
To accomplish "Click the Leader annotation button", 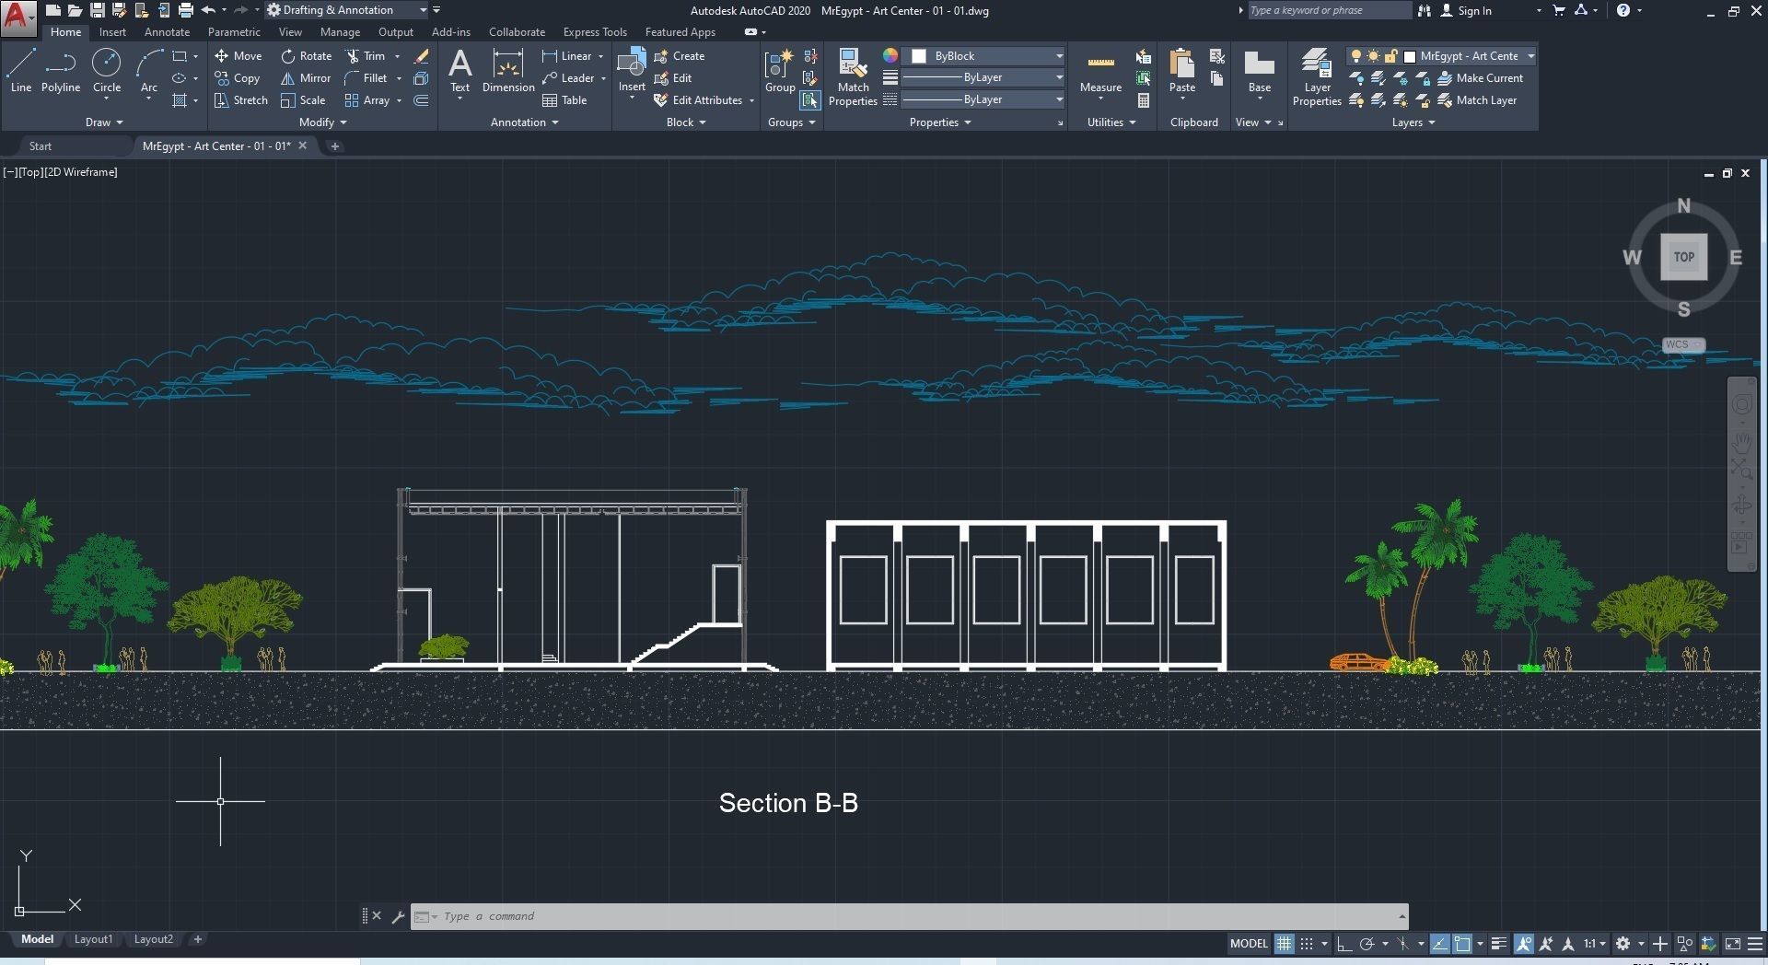I will pyautogui.click(x=568, y=78).
